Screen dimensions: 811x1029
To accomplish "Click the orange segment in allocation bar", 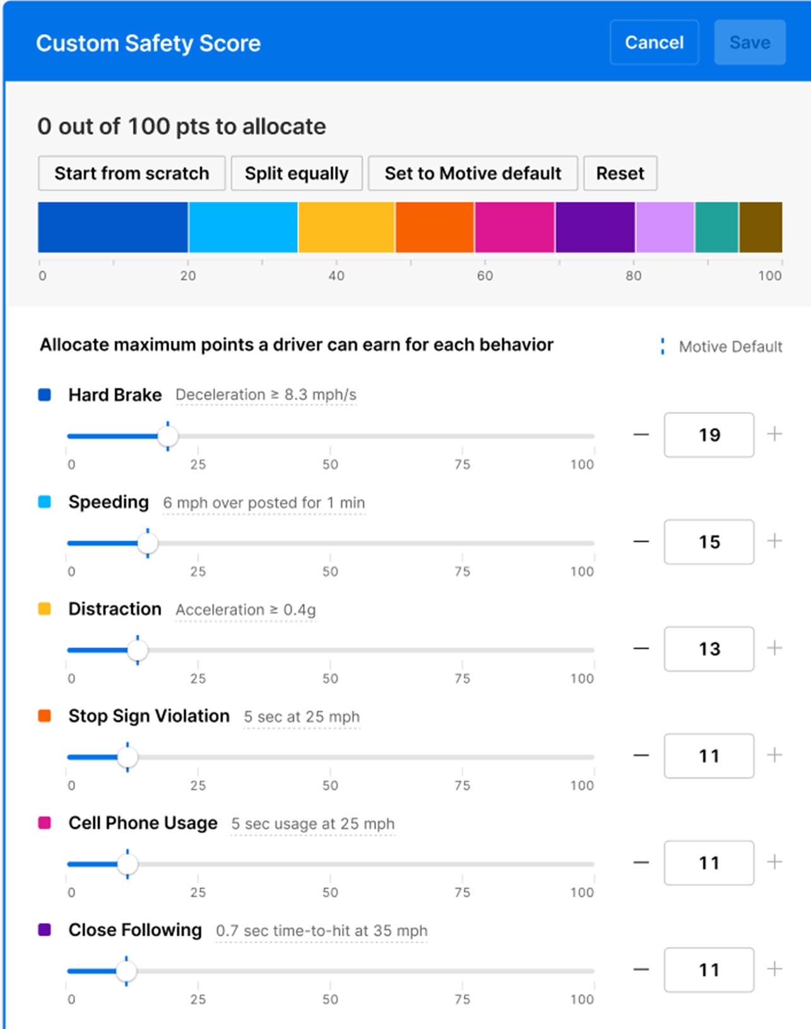I will (x=434, y=227).
